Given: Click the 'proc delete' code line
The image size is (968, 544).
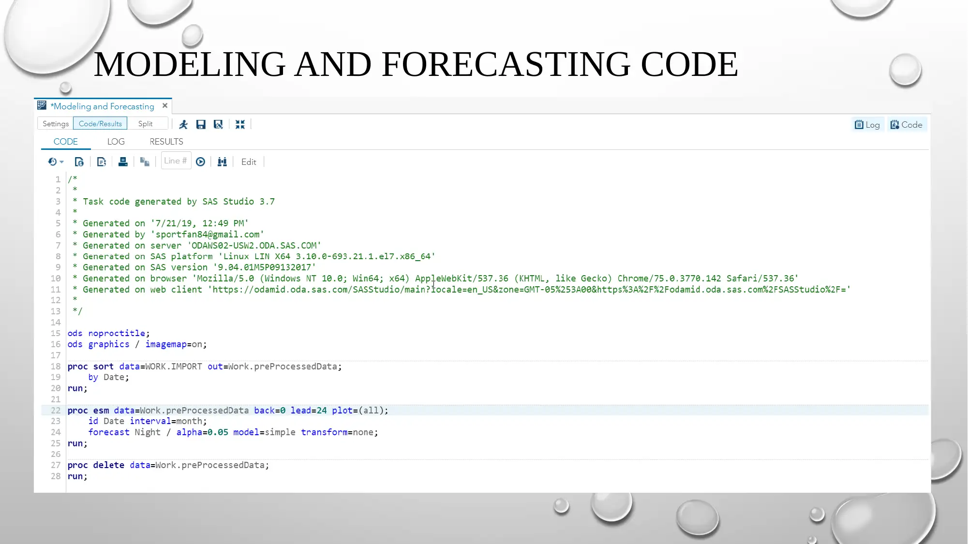Looking at the screenshot, I should [x=168, y=465].
